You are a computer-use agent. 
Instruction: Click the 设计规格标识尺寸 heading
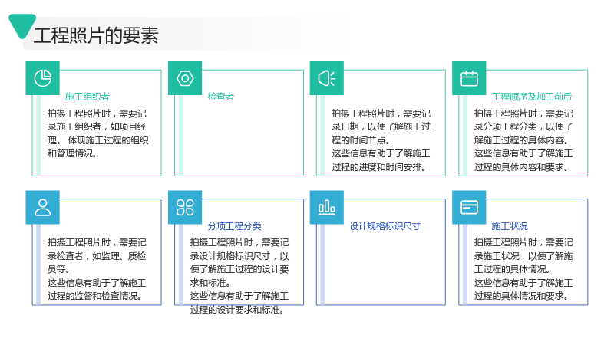(x=385, y=226)
